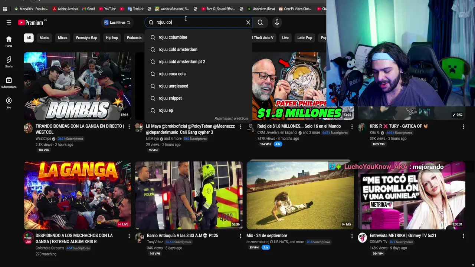Open options for Mix 24 de septiembre
The height and width of the screenshot is (267, 475).
(x=352, y=236)
